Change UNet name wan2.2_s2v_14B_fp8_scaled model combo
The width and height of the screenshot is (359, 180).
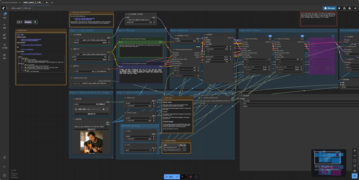coord(91,40)
